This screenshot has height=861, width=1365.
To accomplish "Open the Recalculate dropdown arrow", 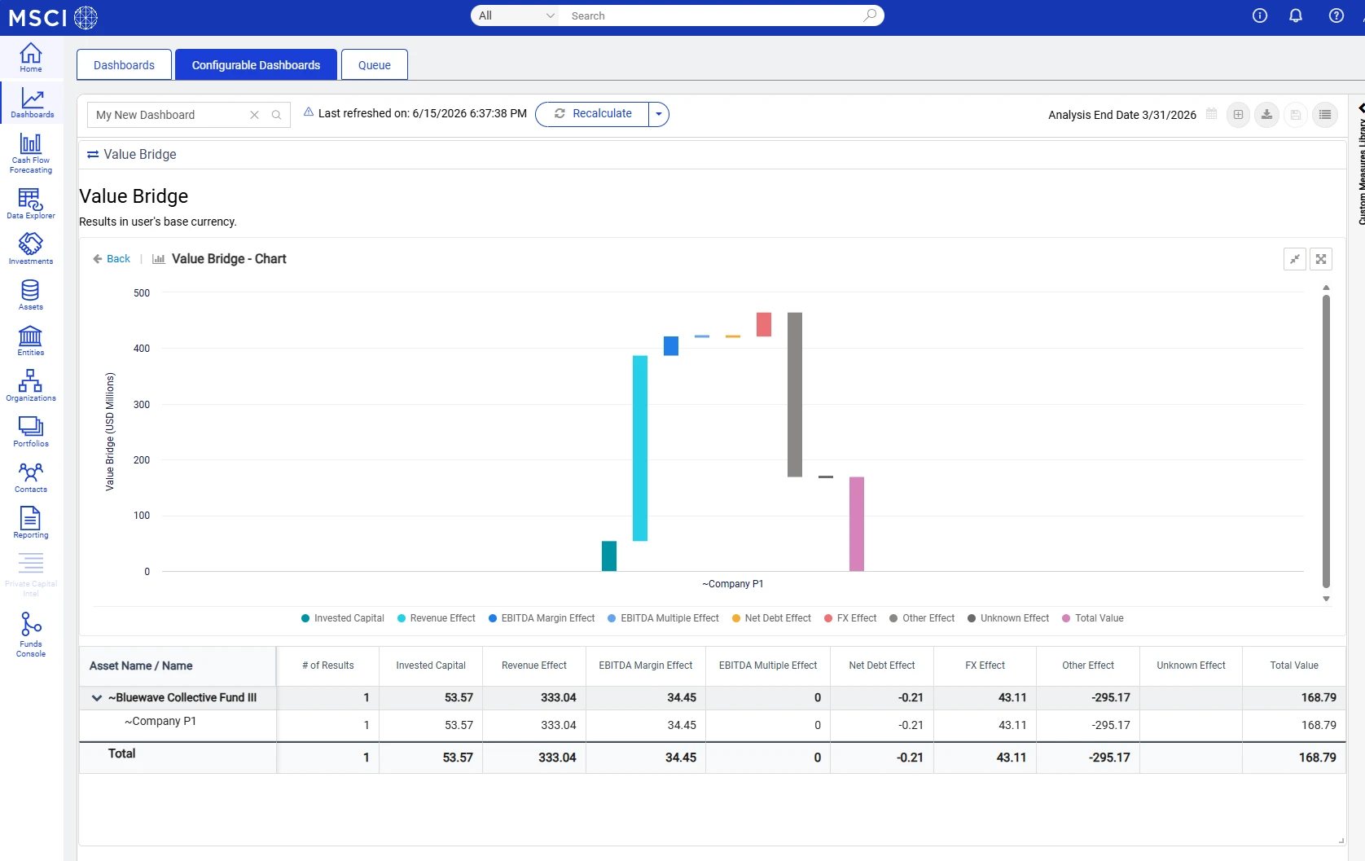I will (x=659, y=114).
